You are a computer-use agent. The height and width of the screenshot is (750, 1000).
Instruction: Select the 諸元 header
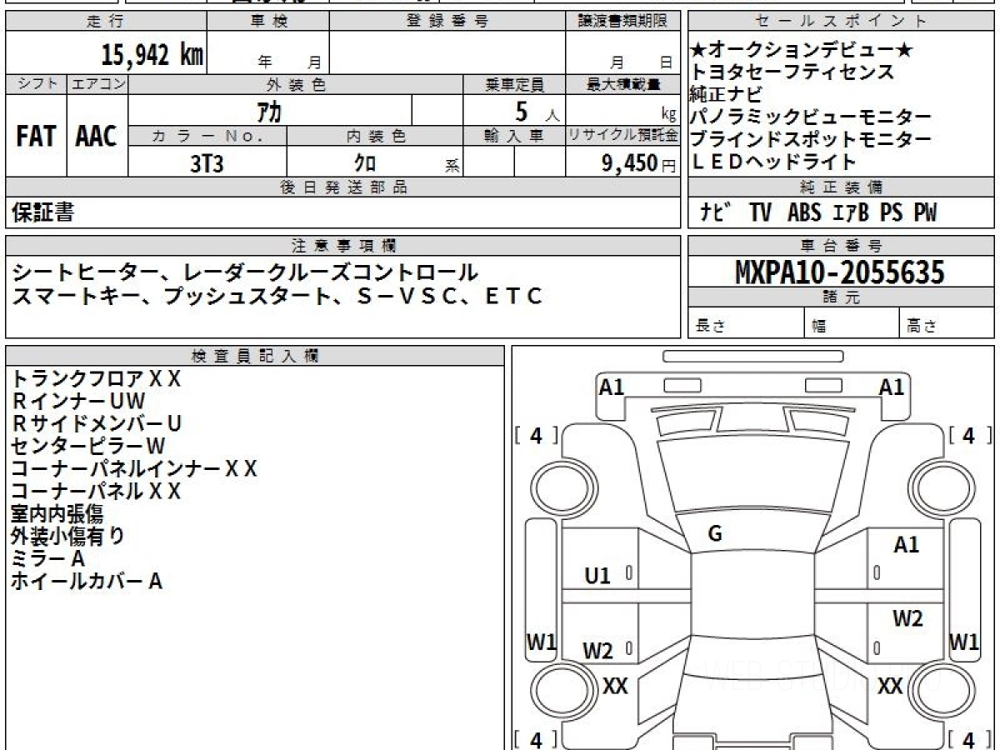(x=841, y=297)
